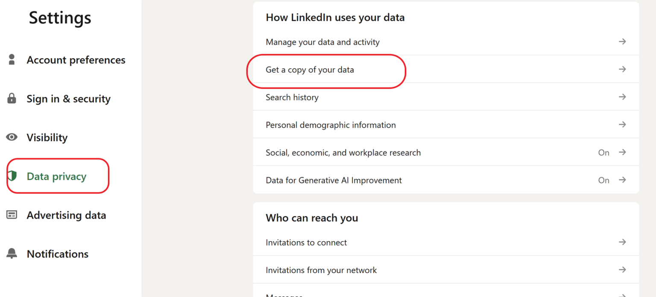Expand Personal demographic information arrow
Image resolution: width=656 pixels, height=297 pixels.
tap(622, 125)
